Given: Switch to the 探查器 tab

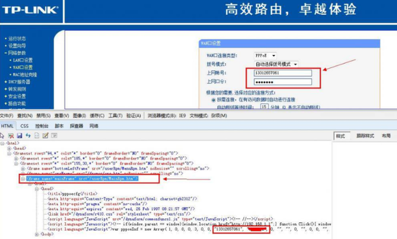Looking at the screenshot, I should coord(76,126).
